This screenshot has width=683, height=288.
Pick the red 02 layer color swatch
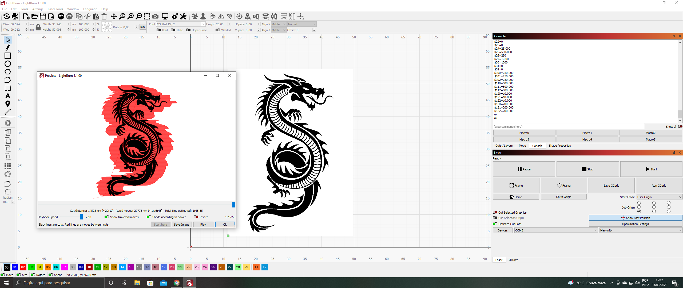pyautogui.click(x=23, y=267)
